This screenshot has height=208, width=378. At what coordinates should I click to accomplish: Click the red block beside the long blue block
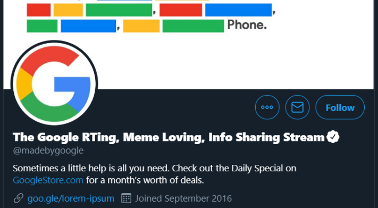pyautogui.click(x=181, y=10)
